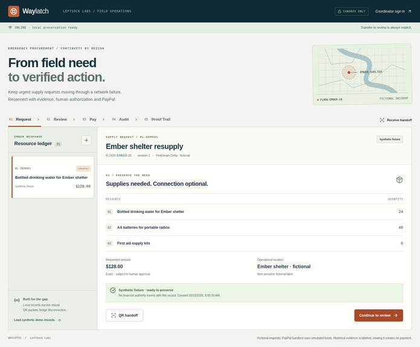Load synthetic demo records link
420x347 pixels.
[x=37, y=320]
